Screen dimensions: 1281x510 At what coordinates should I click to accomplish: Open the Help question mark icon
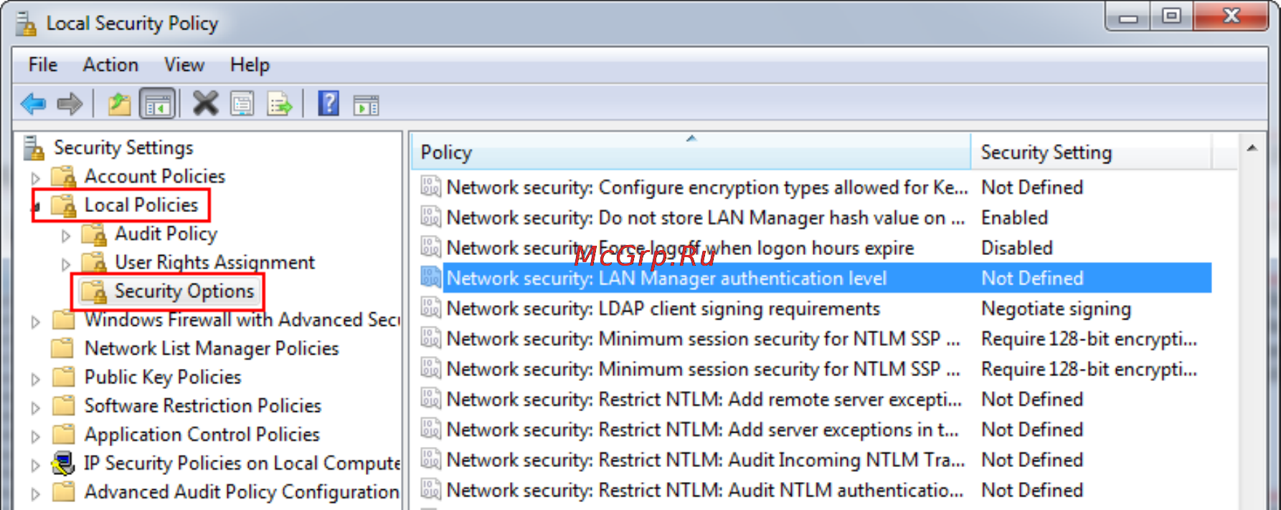coord(328,104)
